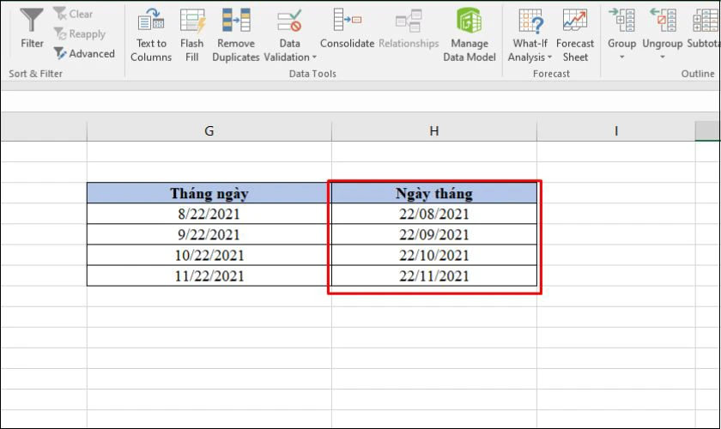Open Consolidate dialog
The width and height of the screenshot is (721, 429).
pos(347,28)
